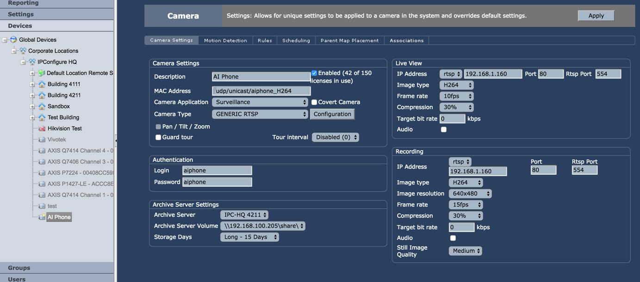Switch to the Parent Map Placement tab
This screenshot has height=282, width=640.
[350, 41]
